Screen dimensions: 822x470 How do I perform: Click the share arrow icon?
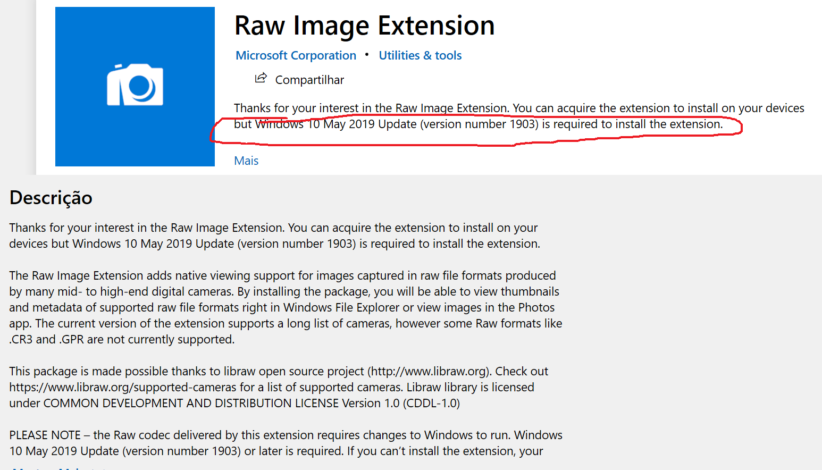coord(261,79)
